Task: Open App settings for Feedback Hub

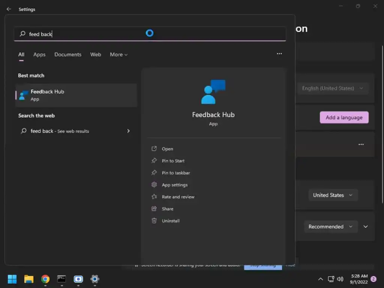Action: pyautogui.click(x=175, y=185)
